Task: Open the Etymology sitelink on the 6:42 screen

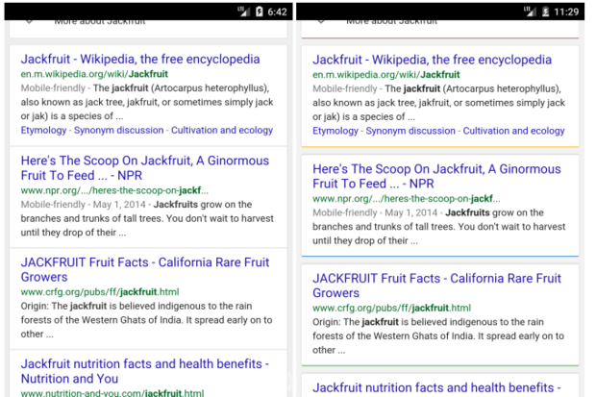Action: pos(43,130)
